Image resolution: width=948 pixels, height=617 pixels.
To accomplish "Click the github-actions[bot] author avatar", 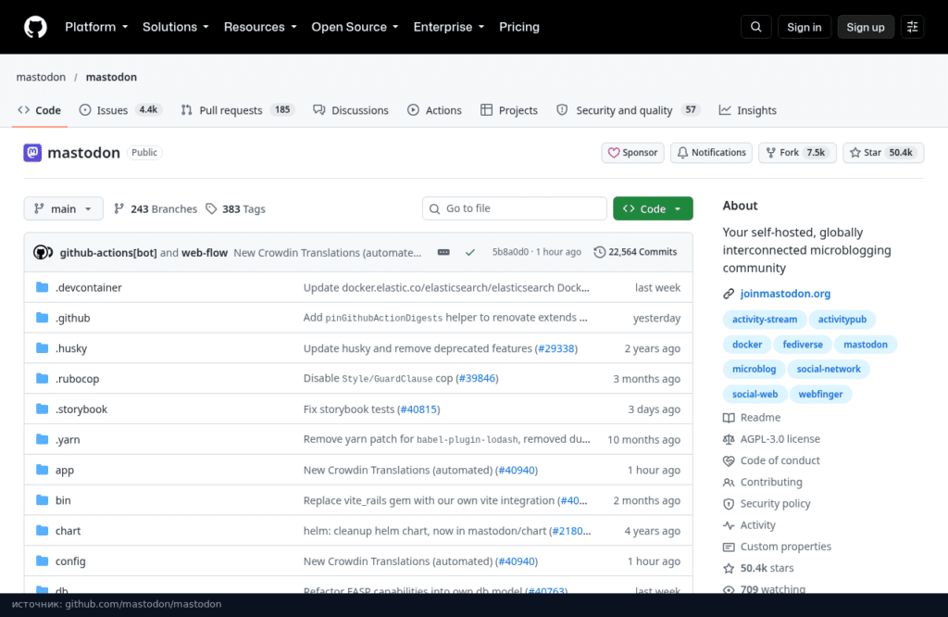I will [x=43, y=252].
